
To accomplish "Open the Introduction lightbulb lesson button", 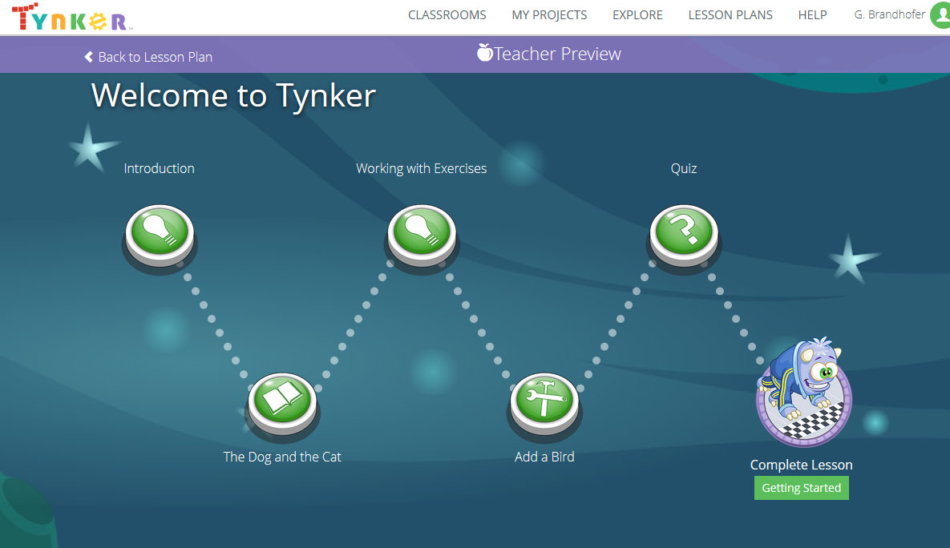I will [x=160, y=235].
